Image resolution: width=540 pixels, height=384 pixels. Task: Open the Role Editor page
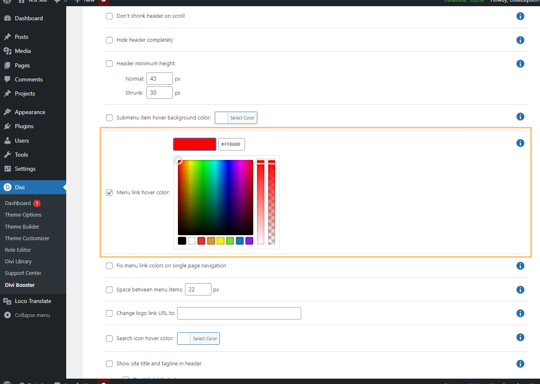click(18, 250)
